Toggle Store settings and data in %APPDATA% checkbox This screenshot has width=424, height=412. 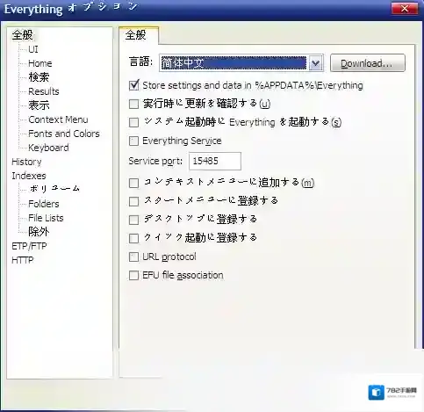pyautogui.click(x=134, y=85)
